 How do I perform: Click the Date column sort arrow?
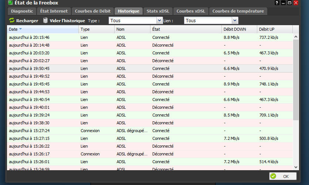click(x=20, y=29)
